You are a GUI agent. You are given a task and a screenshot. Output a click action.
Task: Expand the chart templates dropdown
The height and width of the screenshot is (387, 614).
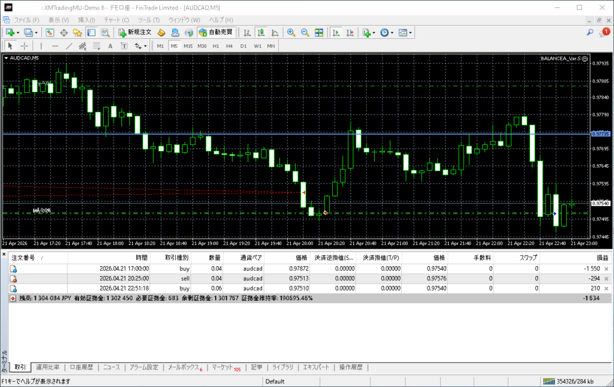(x=411, y=32)
